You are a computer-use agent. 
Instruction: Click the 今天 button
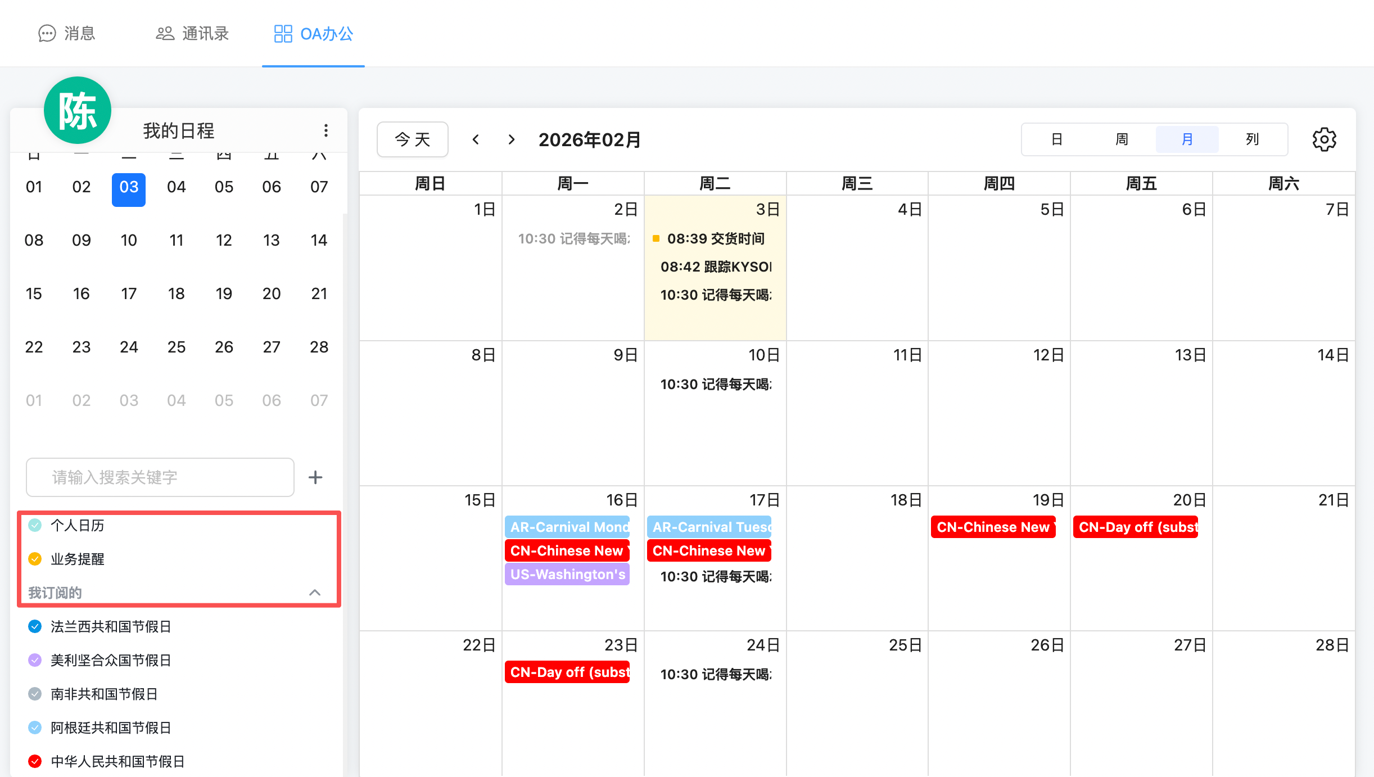click(x=412, y=139)
